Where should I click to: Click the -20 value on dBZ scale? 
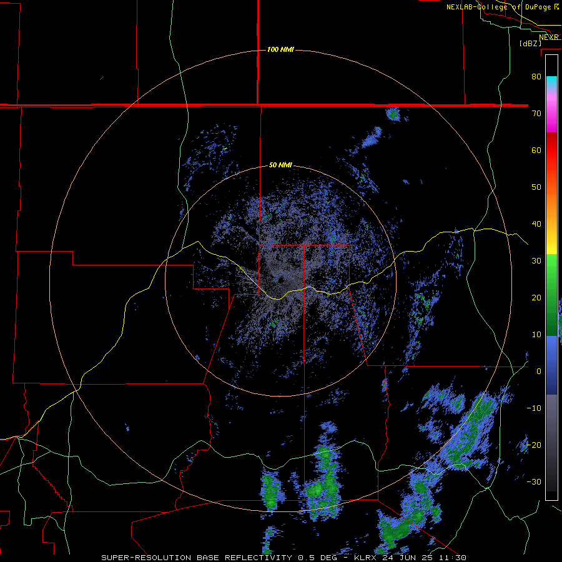(534, 445)
